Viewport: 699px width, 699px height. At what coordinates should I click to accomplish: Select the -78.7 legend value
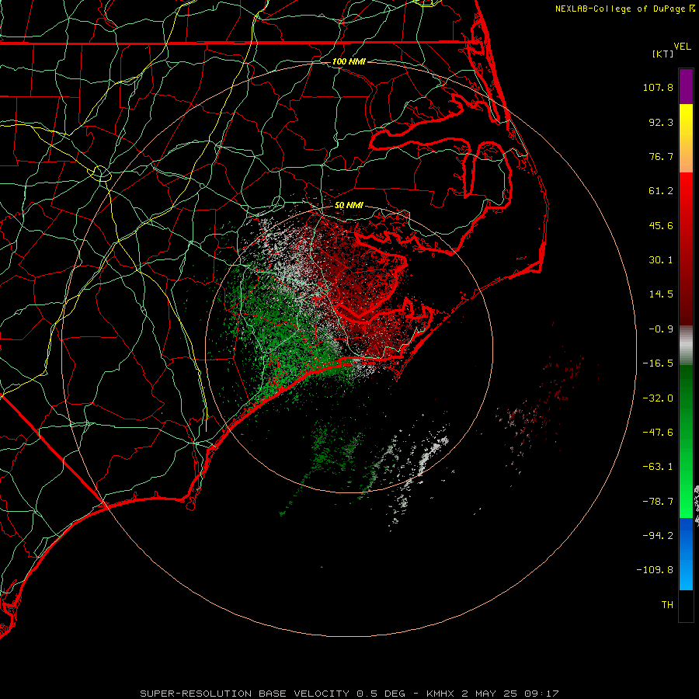pos(658,502)
